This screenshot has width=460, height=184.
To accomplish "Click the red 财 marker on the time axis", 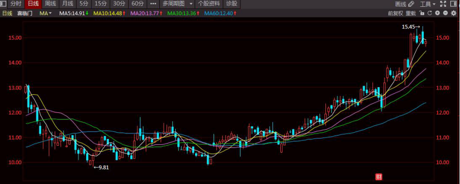I will click(x=379, y=177).
